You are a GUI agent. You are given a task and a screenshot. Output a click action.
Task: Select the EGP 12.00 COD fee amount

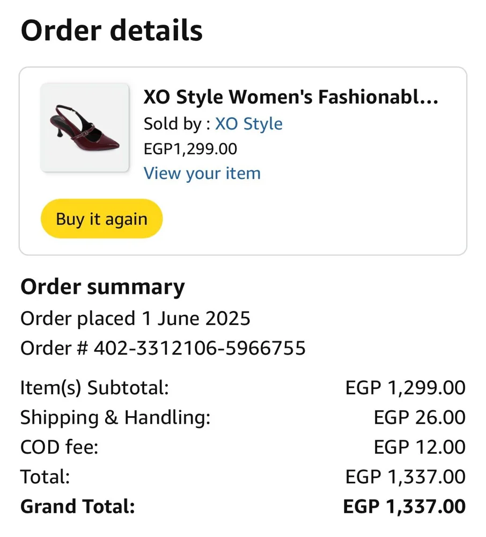[x=419, y=447]
